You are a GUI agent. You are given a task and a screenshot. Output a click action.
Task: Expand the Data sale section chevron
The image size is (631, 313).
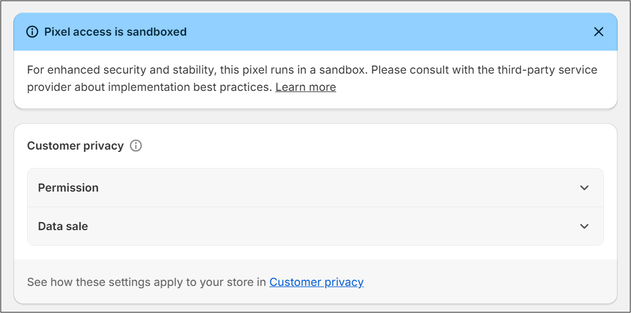coord(584,226)
